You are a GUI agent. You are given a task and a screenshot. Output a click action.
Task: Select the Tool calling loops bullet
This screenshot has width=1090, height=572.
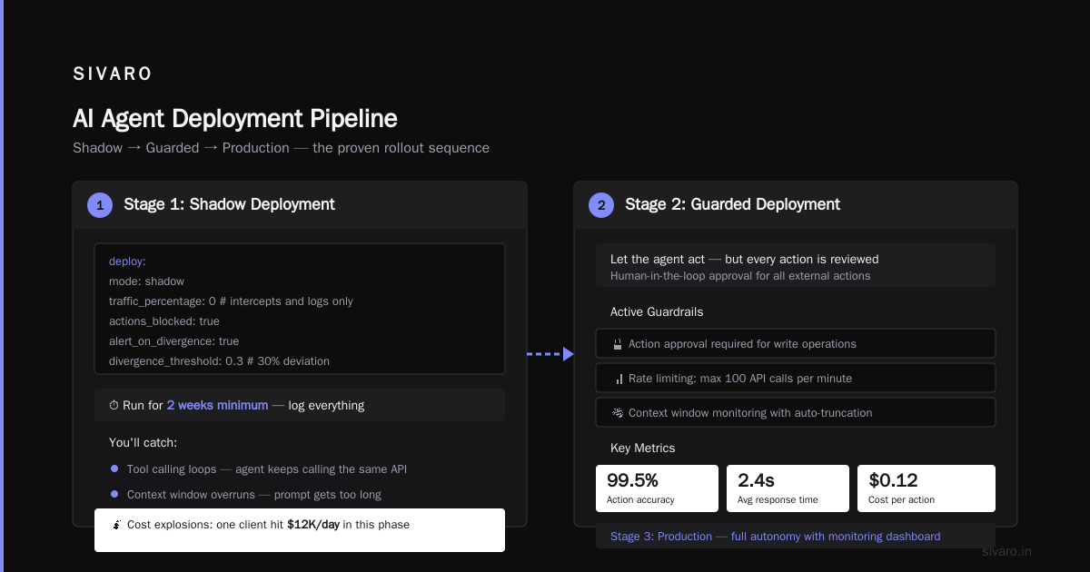tap(114, 468)
